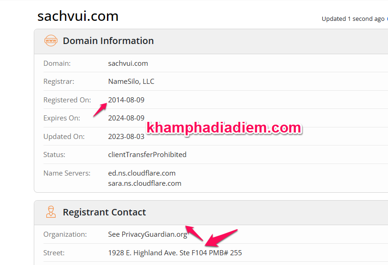Click the sara.ns.cloudflare.com name server
The image size is (388, 265).
(x=144, y=183)
